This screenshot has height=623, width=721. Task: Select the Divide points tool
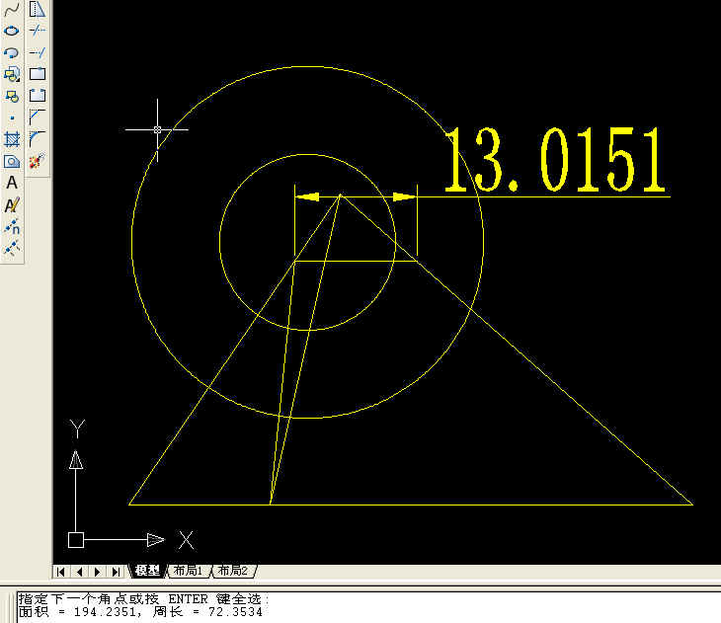coord(12,227)
